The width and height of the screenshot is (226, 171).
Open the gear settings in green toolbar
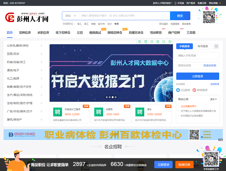point(170,41)
